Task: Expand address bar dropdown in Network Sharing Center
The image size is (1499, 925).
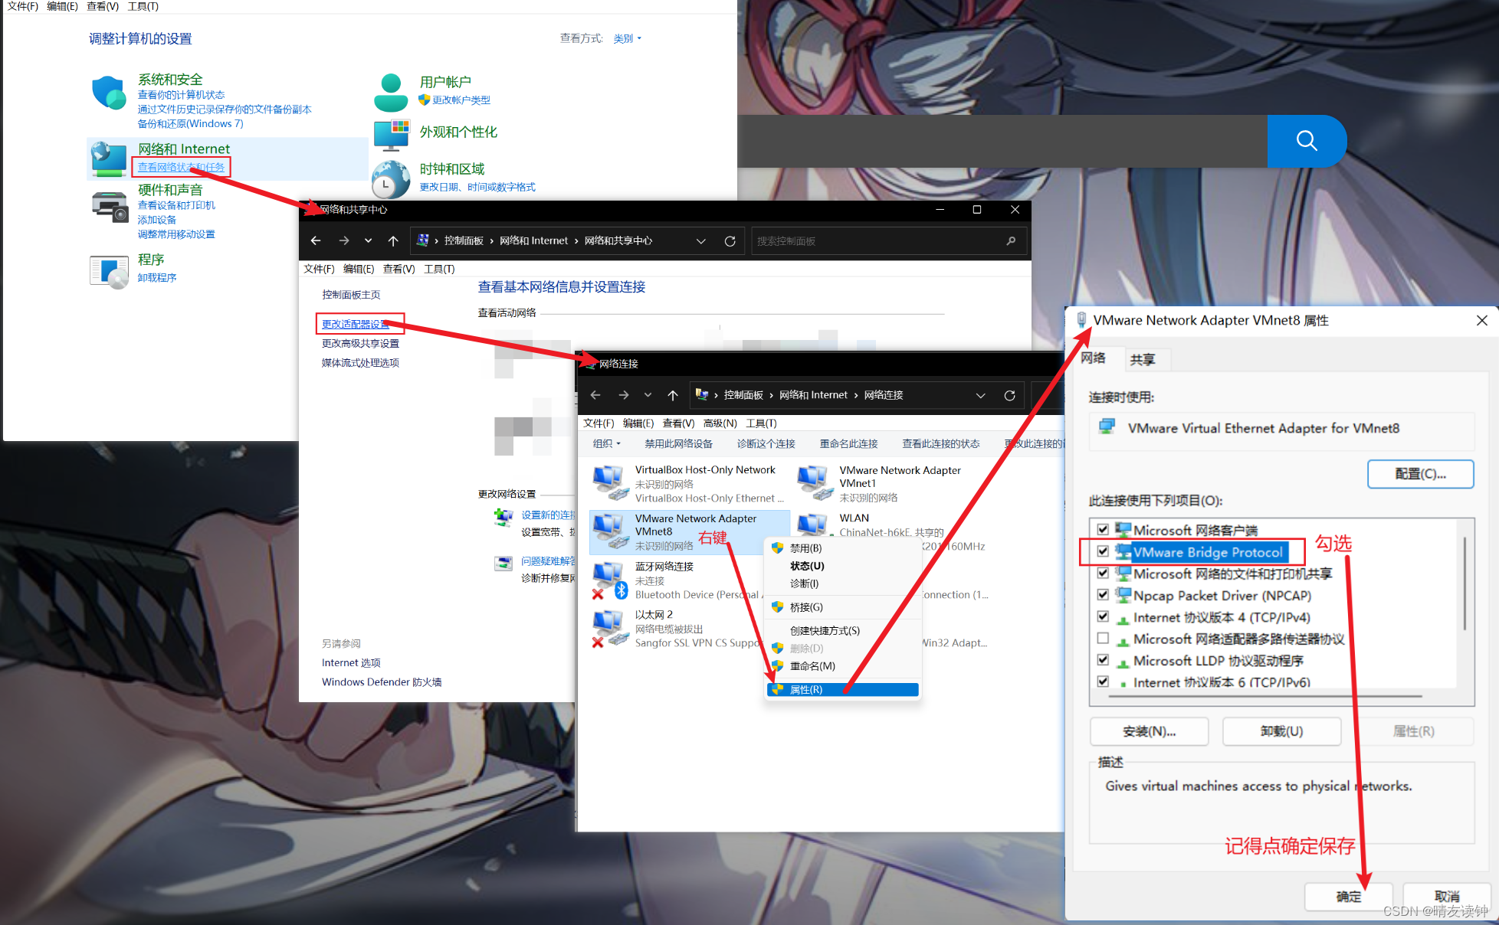Action: 700,241
